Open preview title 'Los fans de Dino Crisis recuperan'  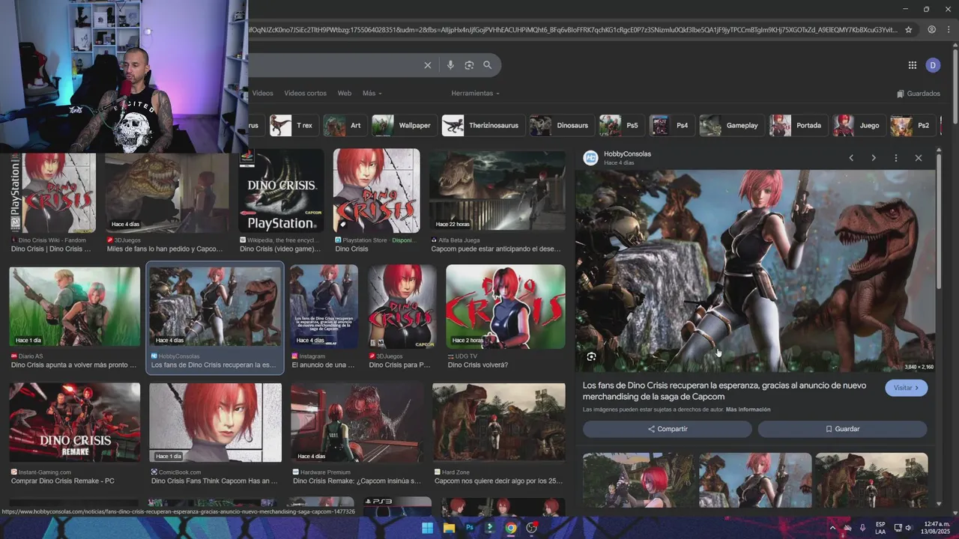[x=724, y=391]
